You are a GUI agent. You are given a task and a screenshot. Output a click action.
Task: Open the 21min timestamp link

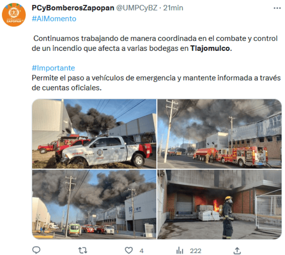[x=173, y=8]
